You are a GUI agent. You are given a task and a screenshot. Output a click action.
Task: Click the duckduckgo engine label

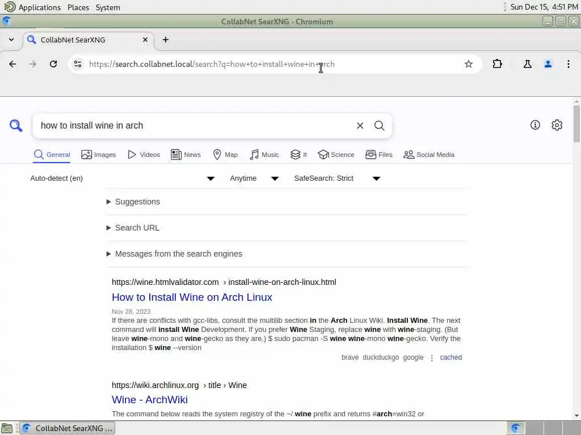point(381,357)
